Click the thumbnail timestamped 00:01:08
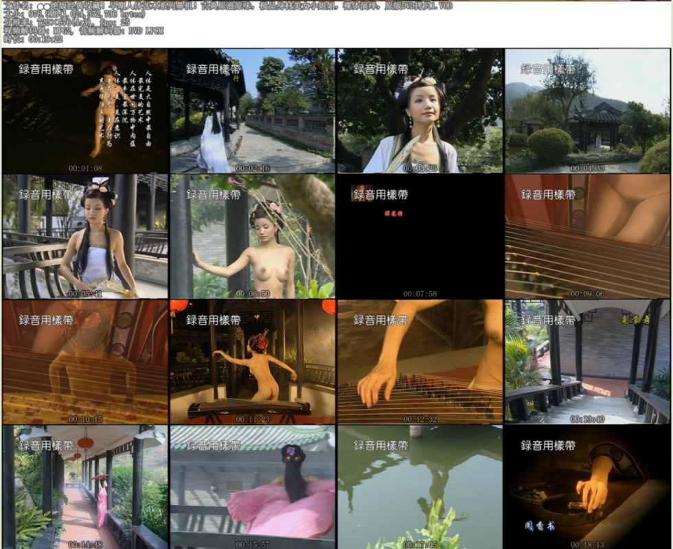Screen dimensions: 673x549 85,110
